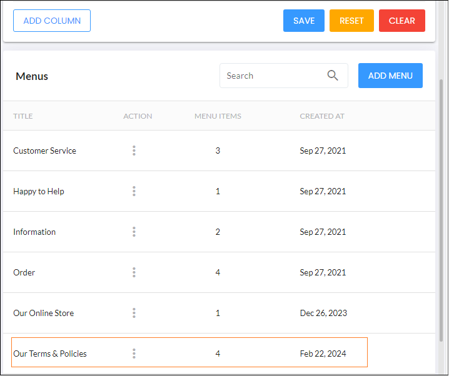This screenshot has height=376, width=449.
Task: Open action dots for Information menu
Action: point(134,232)
